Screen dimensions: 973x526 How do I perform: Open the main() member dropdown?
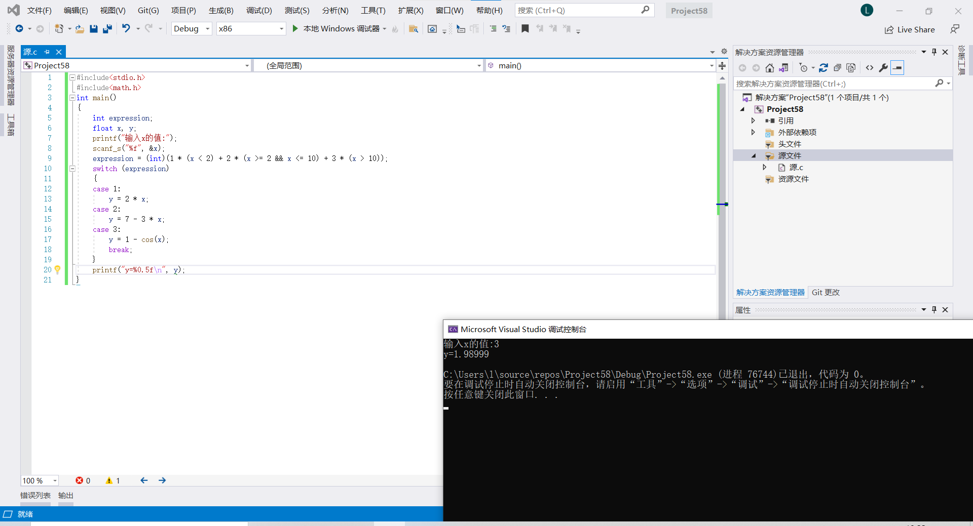pos(600,66)
